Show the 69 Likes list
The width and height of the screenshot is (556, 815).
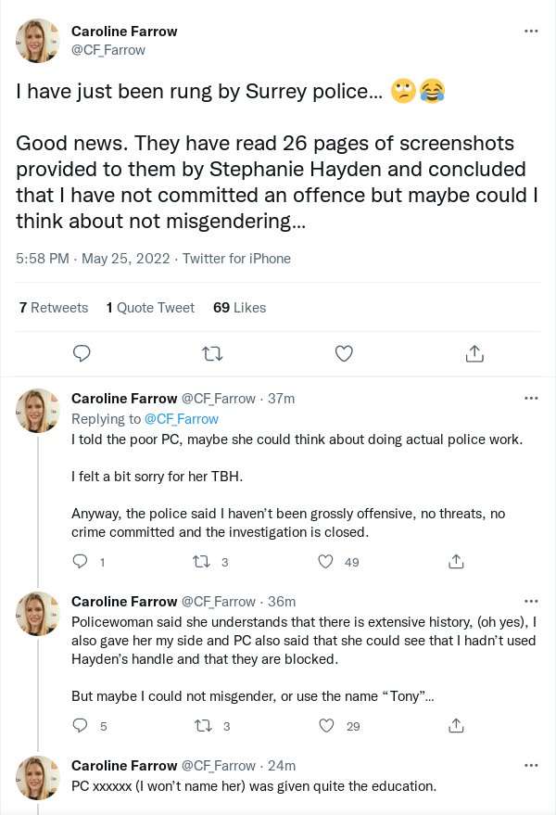tap(239, 308)
